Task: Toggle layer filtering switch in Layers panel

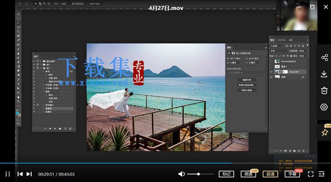Action: click(308, 45)
